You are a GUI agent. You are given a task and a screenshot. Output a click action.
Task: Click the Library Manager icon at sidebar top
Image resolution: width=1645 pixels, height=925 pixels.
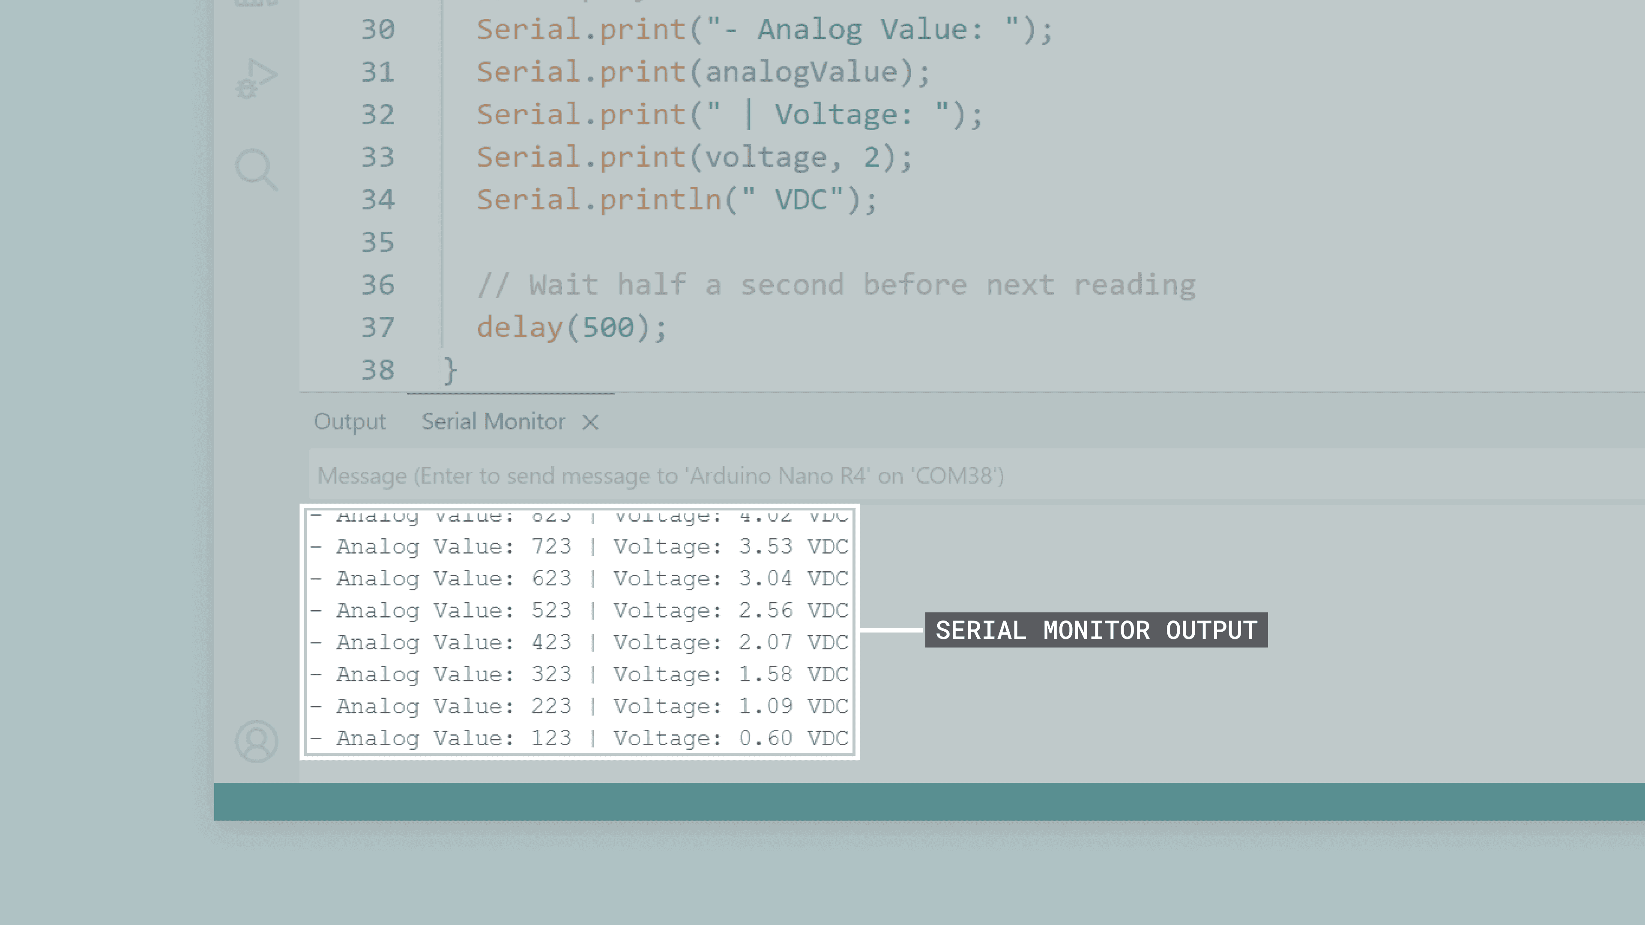[x=256, y=3]
